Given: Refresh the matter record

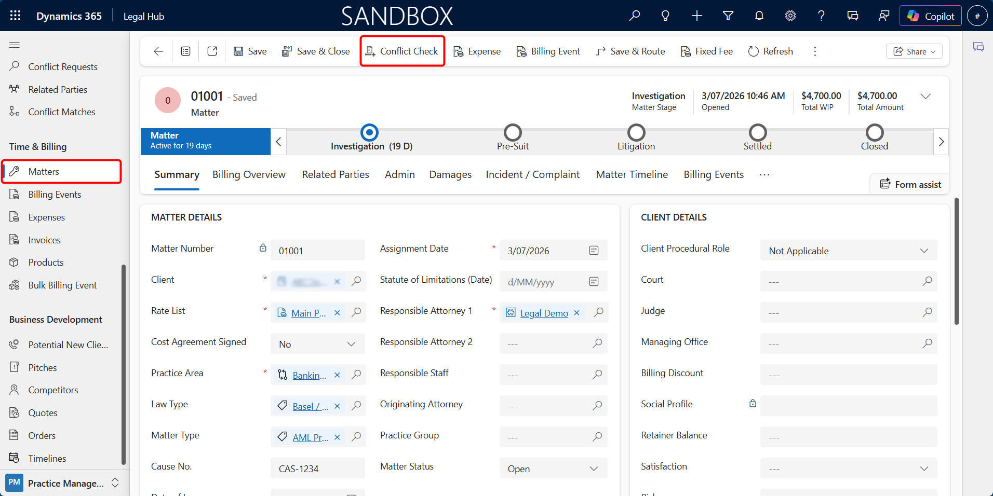Looking at the screenshot, I should [770, 51].
